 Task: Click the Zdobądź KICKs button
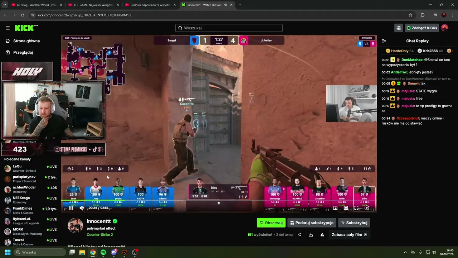[x=422, y=28]
